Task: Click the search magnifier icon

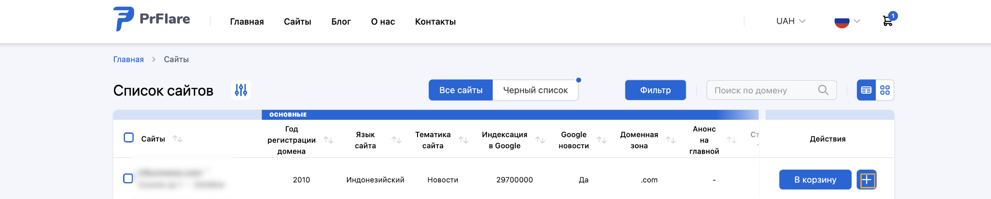Action: tap(823, 90)
